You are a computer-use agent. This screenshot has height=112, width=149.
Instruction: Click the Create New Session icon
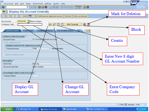click(77, 7)
